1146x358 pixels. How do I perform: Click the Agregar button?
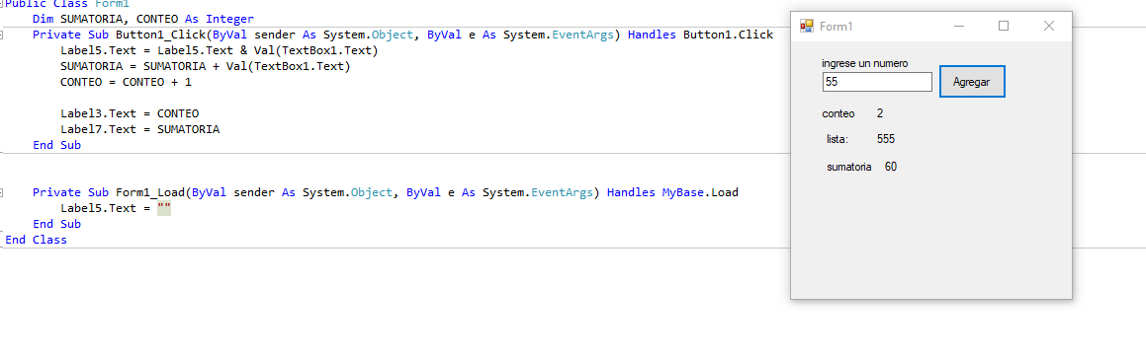point(972,82)
